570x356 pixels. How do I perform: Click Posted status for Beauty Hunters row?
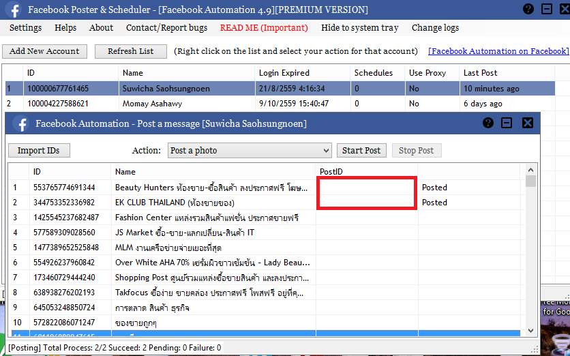tap(434, 188)
